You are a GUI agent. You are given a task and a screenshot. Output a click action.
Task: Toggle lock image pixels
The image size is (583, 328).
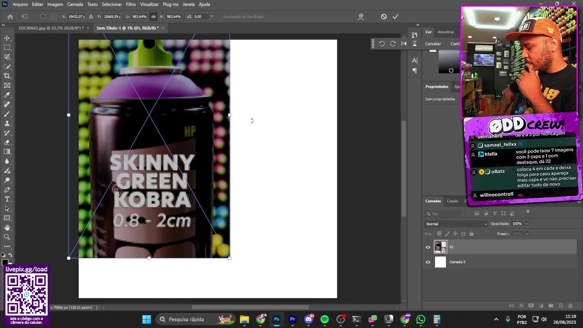coord(447,234)
